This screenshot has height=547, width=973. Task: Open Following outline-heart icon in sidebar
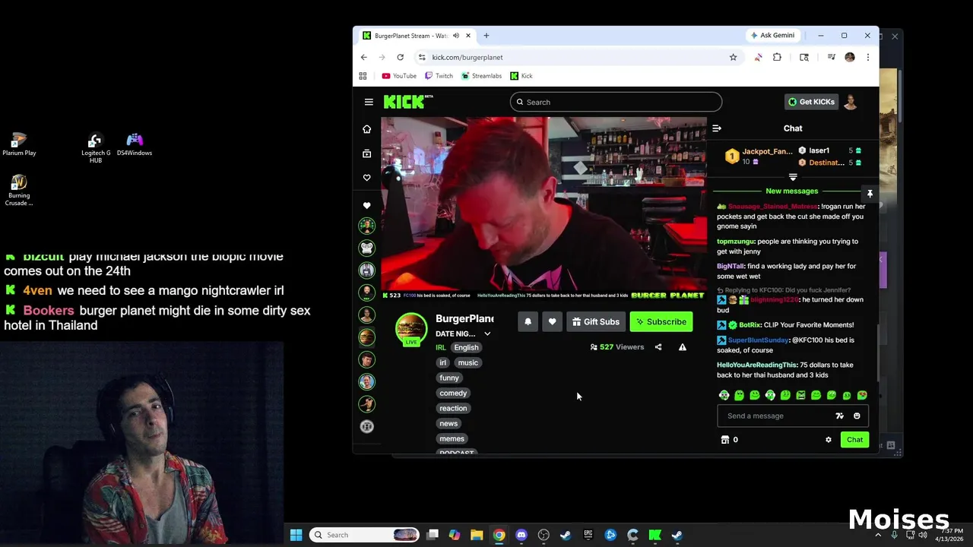pyautogui.click(x=367, y=178)
